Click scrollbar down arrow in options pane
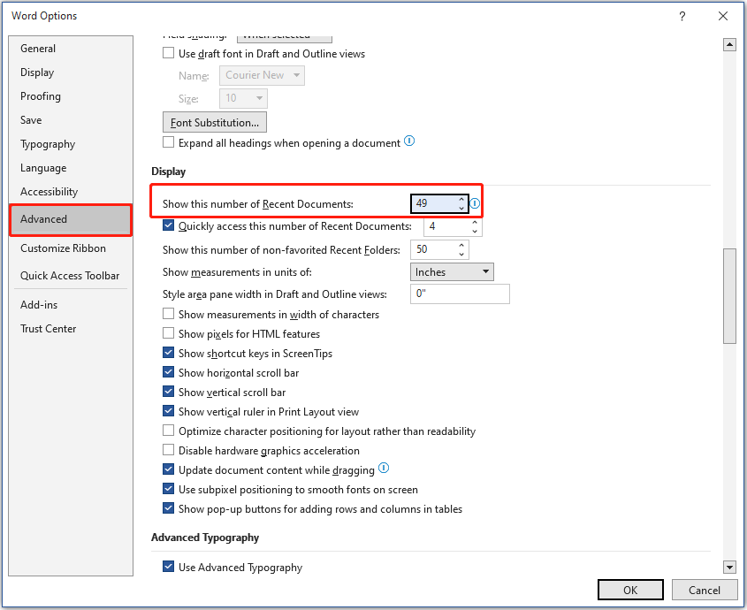The width and height of the screenshot is (747, 610). coord(729,567)
